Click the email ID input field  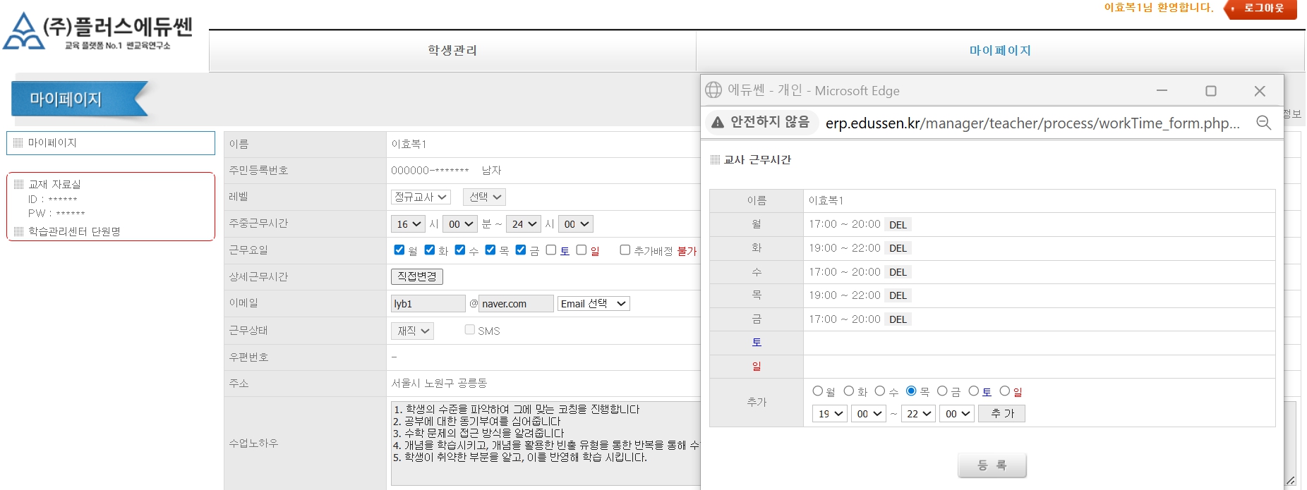(428, 304)
